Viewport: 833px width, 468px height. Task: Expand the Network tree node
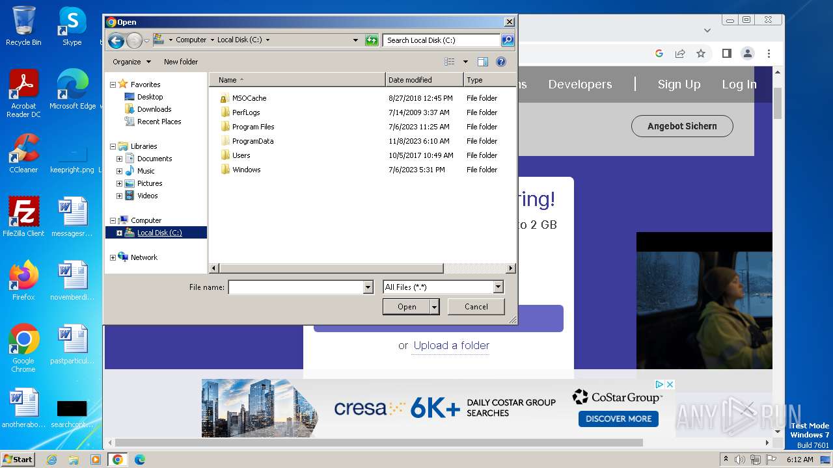pos(113,257)
